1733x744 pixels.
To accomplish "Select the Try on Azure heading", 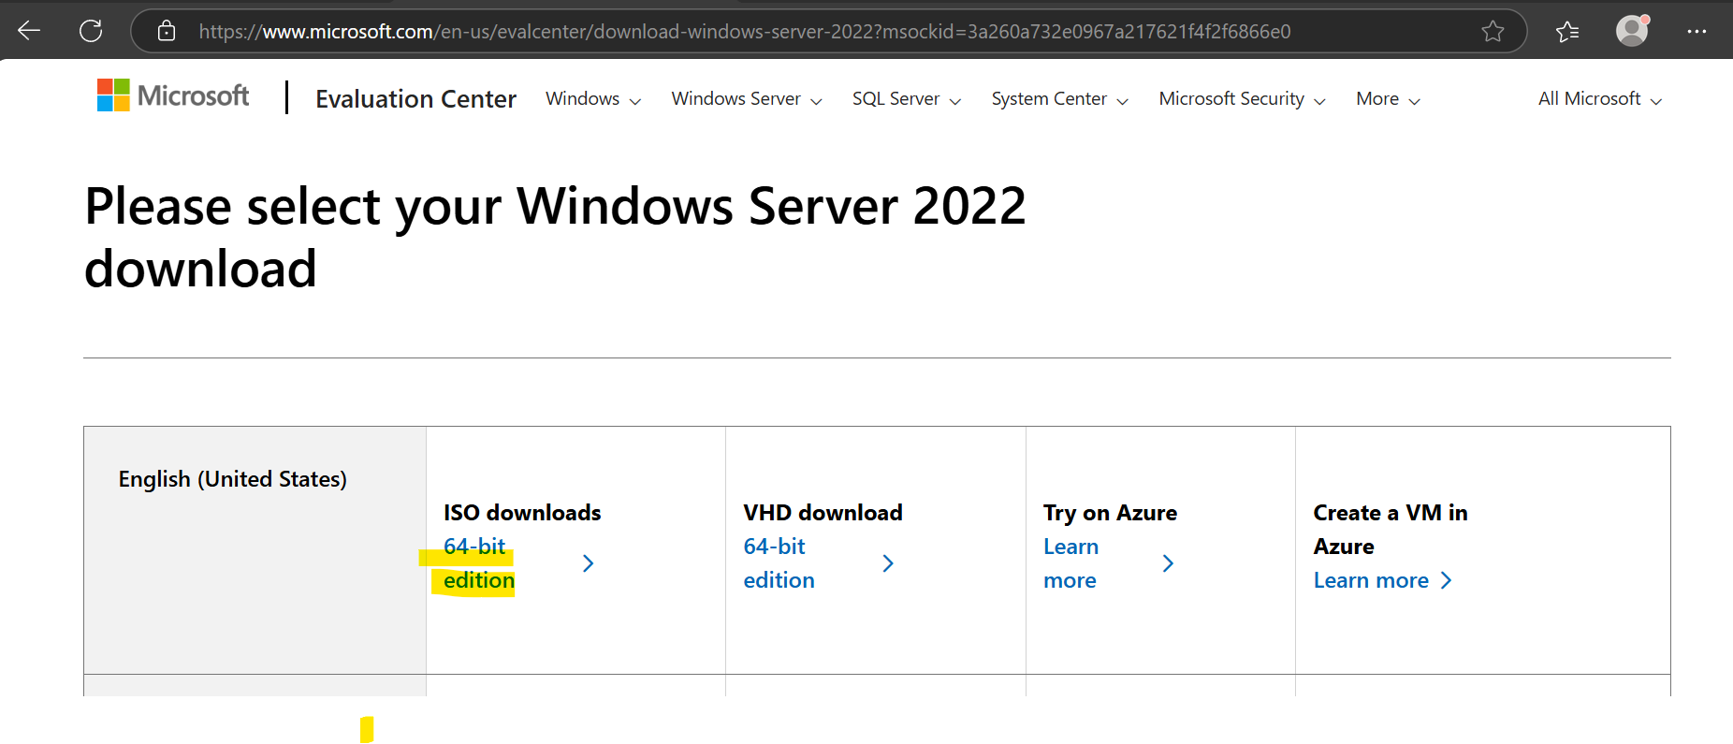I will pos(1110,513).
